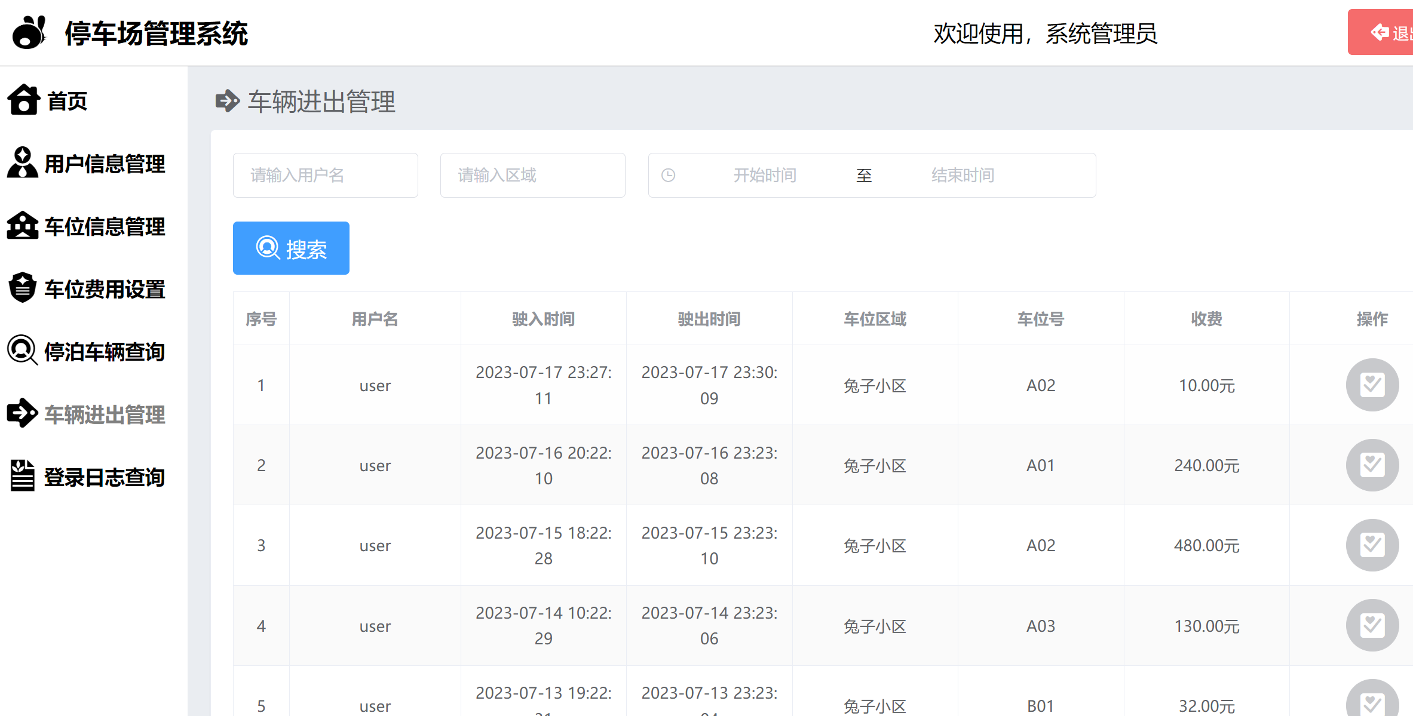Select the arrow icon next to 车辆进出管理

[x=22, y=413]
